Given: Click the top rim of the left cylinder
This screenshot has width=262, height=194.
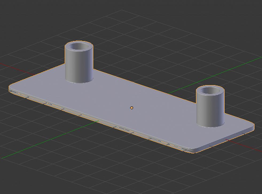Looking at the screenshot, I should [79, 42].
